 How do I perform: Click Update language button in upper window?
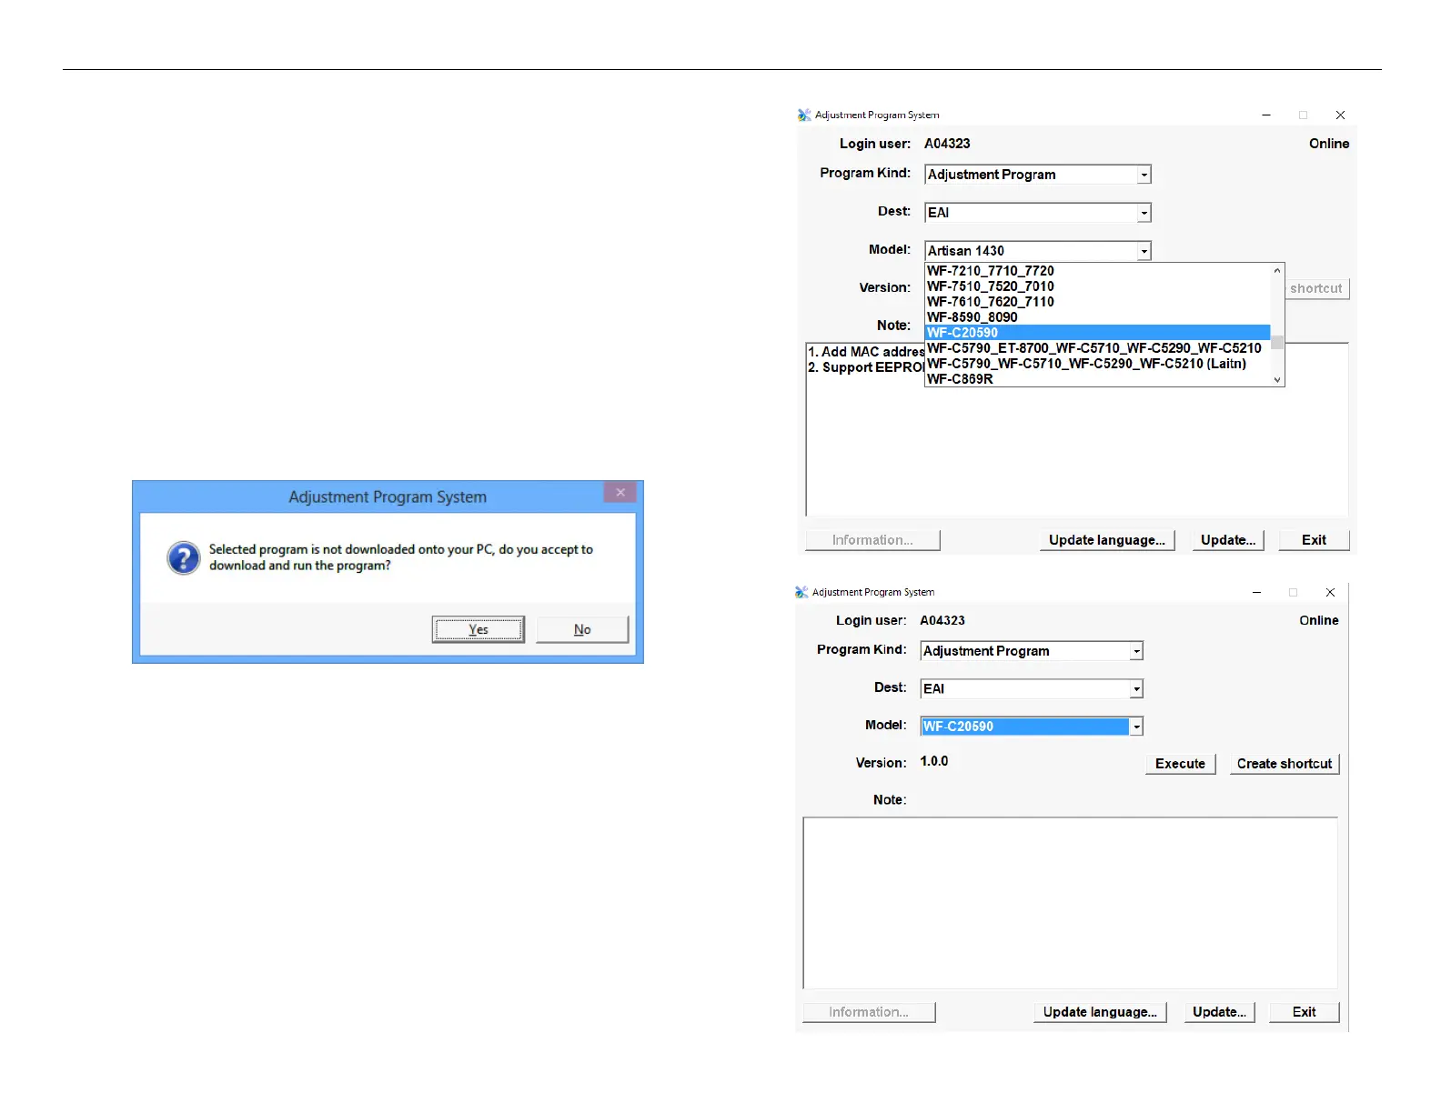[1107, 540]
